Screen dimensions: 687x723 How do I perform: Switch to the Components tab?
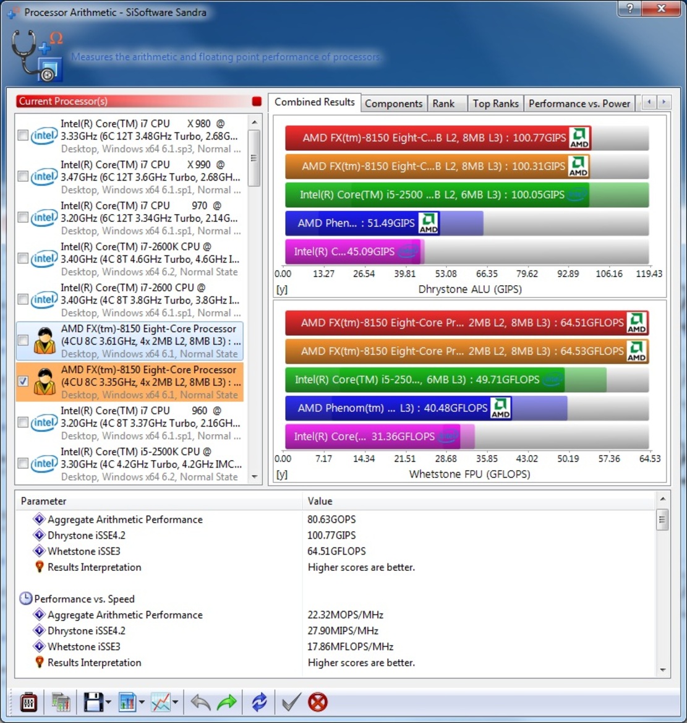[394, 104]
